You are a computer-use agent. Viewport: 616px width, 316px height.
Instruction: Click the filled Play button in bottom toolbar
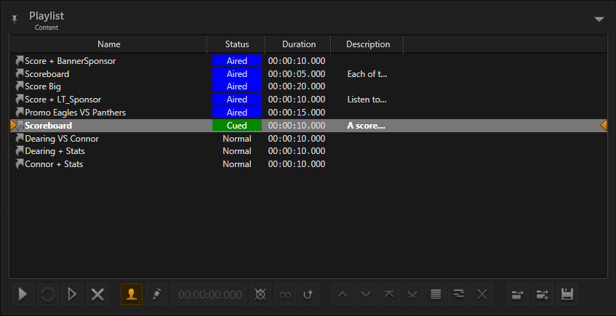23,294
